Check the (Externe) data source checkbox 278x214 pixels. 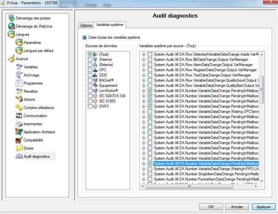[90, 65]
